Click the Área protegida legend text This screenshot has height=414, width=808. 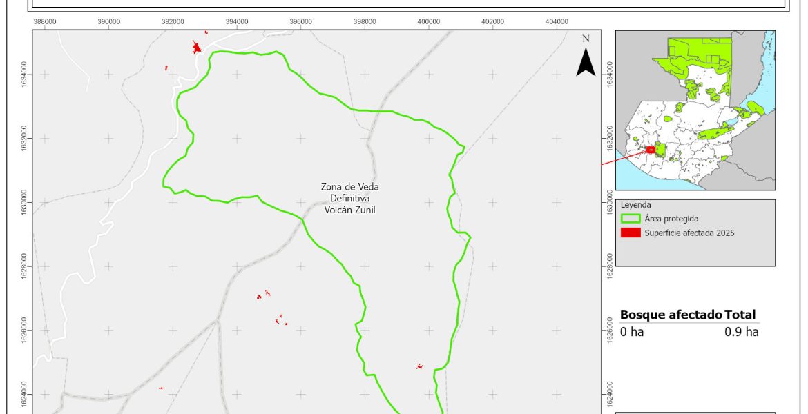(x=671, y=219)
